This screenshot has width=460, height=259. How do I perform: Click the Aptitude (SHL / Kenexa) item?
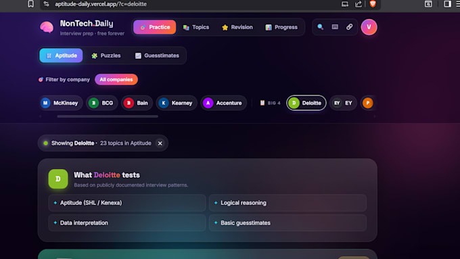click(x=127, y=203)
